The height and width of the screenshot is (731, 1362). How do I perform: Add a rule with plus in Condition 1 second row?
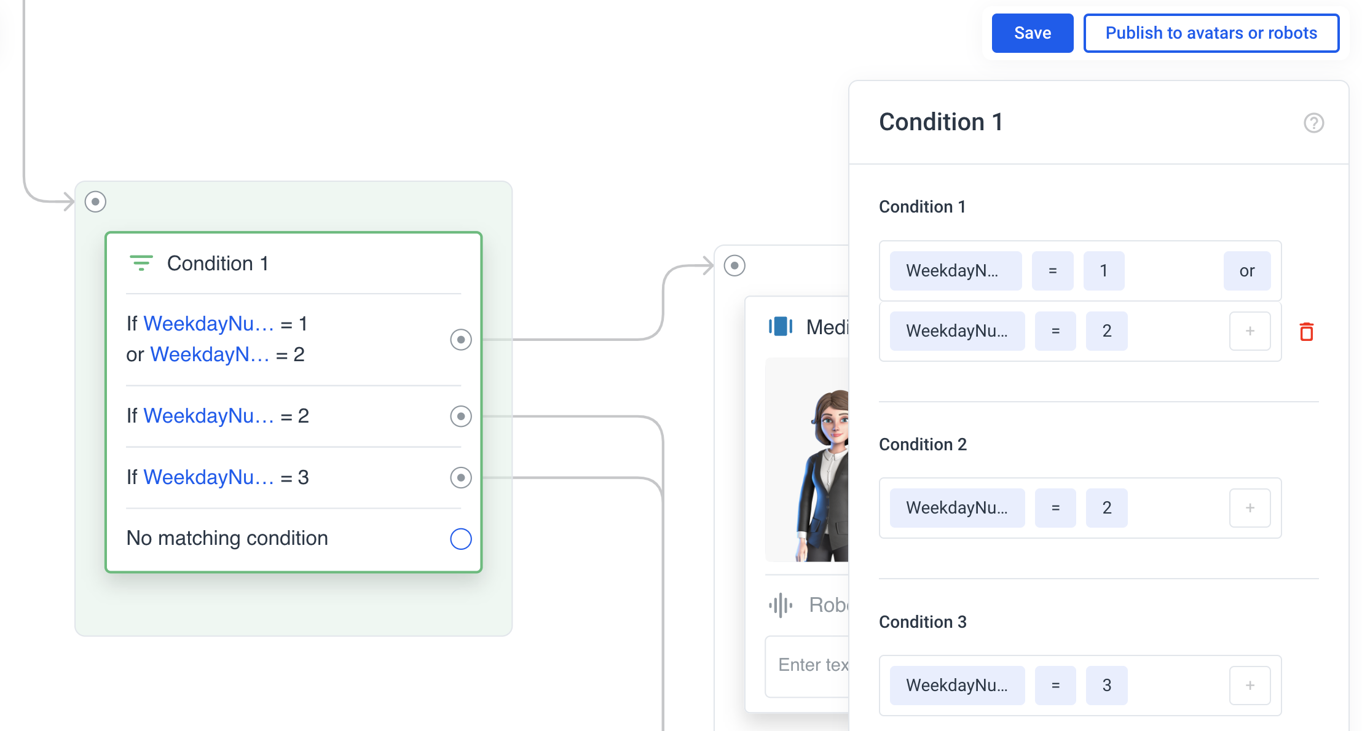click(1250, 331)
